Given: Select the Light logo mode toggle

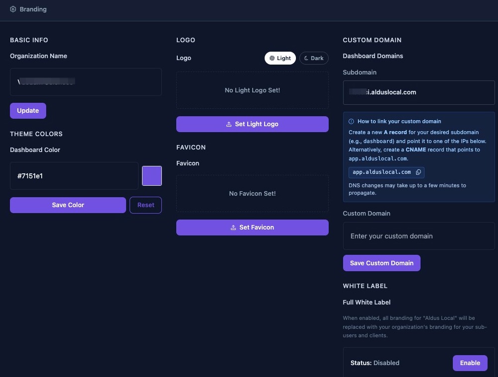Looking at the screenshot, I should point(280,58).
